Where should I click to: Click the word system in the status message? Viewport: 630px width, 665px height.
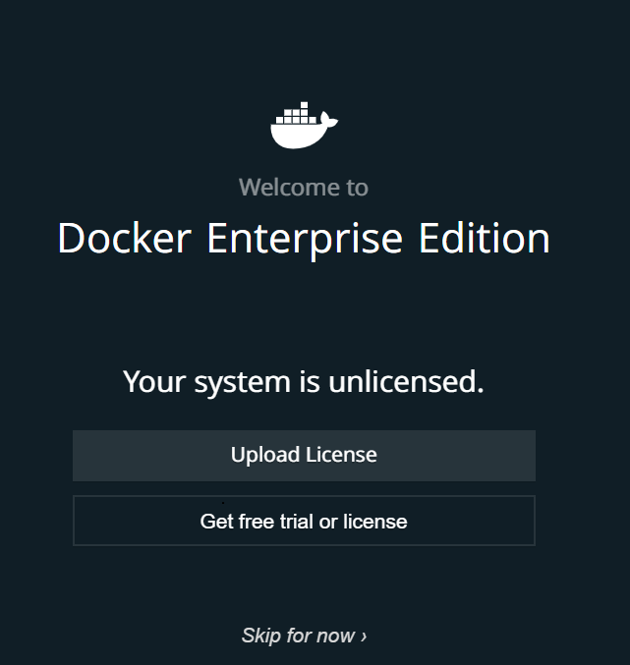(242, 381)
